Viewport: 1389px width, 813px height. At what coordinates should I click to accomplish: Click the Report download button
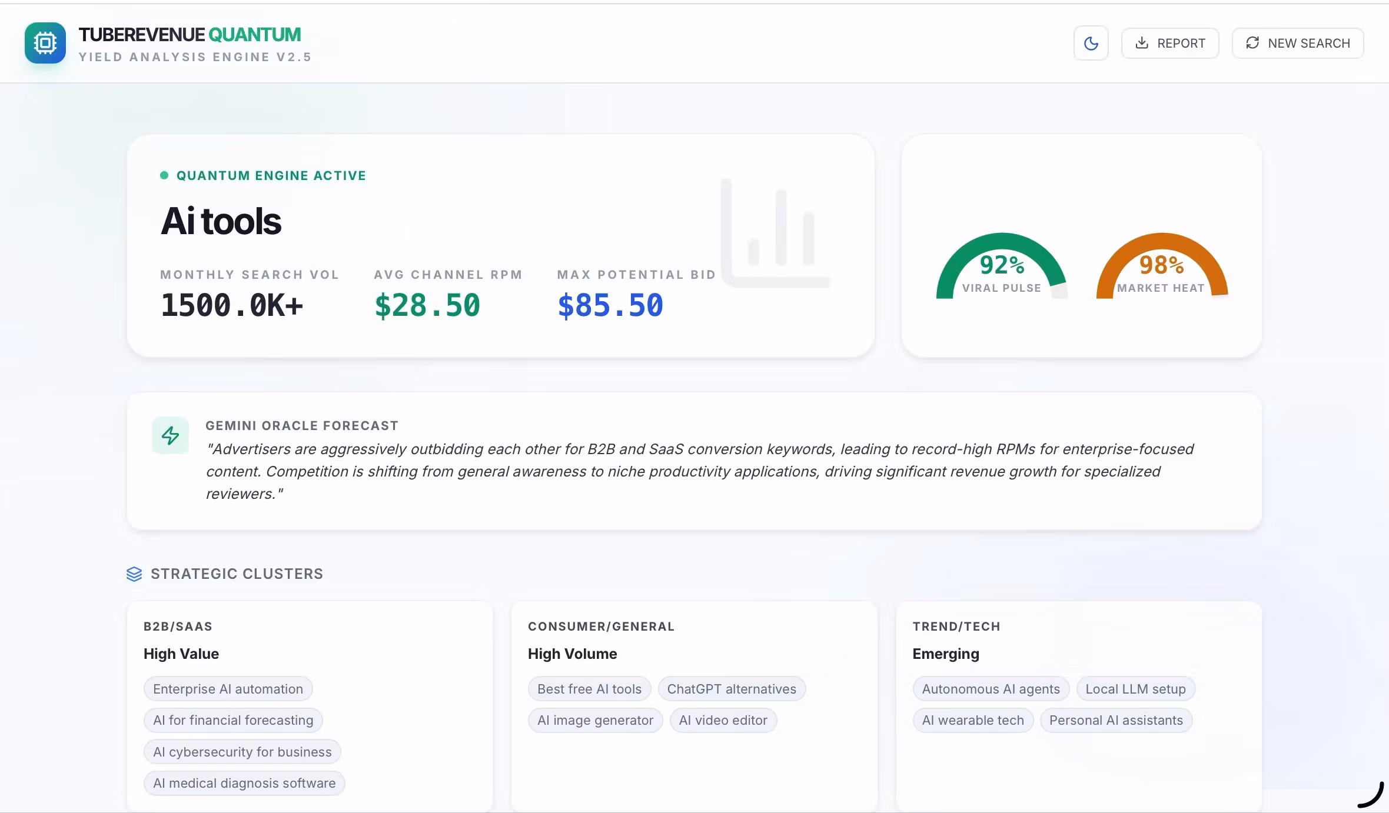1169,43
